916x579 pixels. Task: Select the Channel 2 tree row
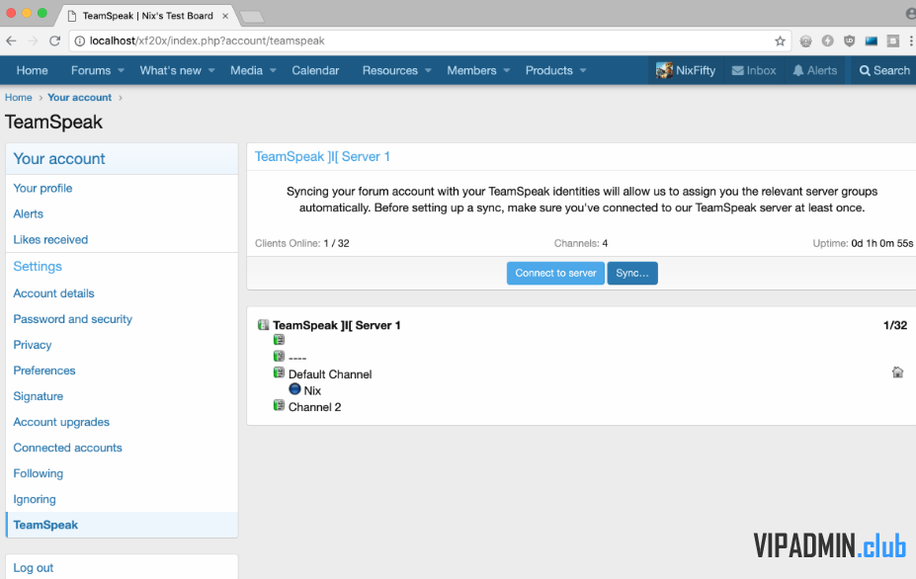[x=315, y=407]
